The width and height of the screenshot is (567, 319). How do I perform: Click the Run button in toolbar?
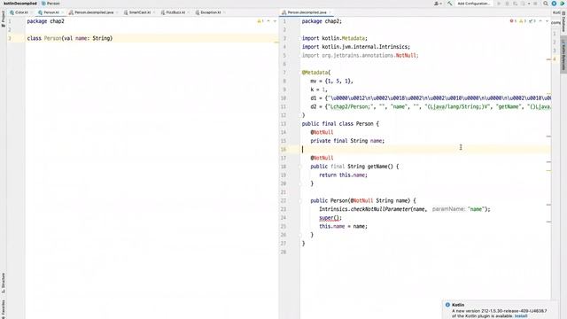[x=499, y=4]
